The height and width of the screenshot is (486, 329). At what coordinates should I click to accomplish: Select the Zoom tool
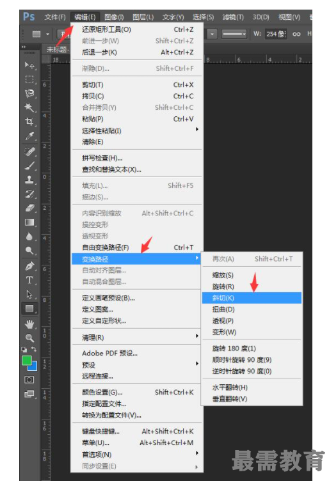point(30,338)
